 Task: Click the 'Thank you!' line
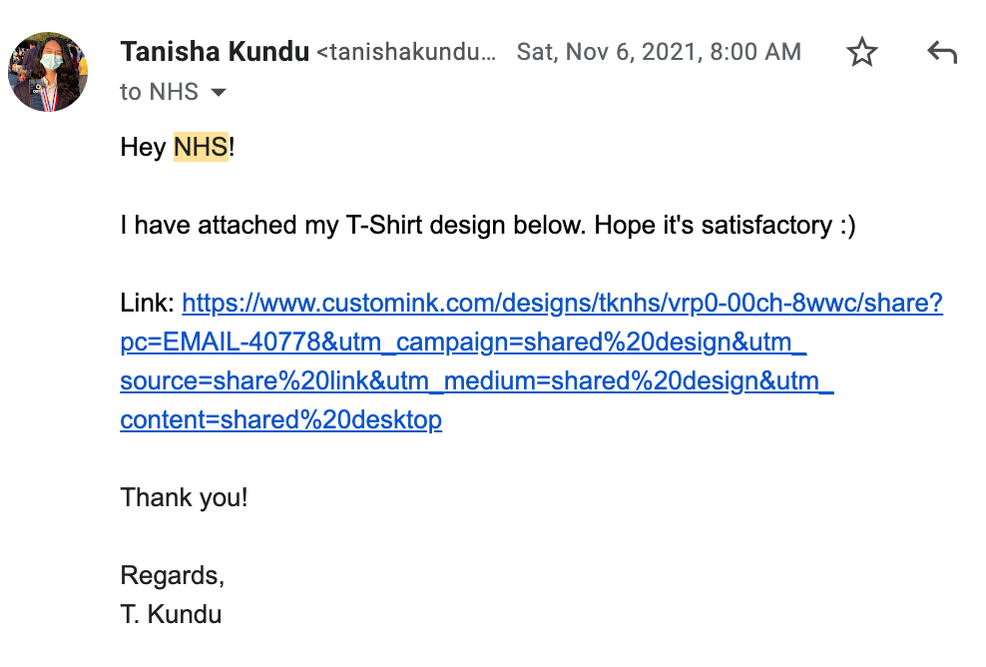click(x=184, y=497)
